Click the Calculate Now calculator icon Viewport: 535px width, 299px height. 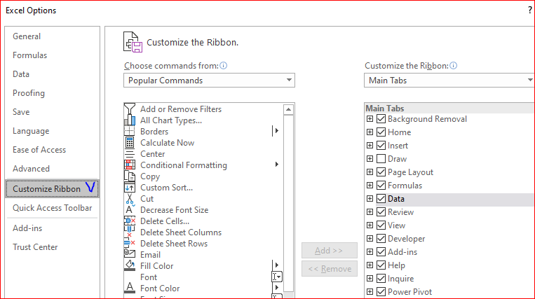tap(129, 143)
